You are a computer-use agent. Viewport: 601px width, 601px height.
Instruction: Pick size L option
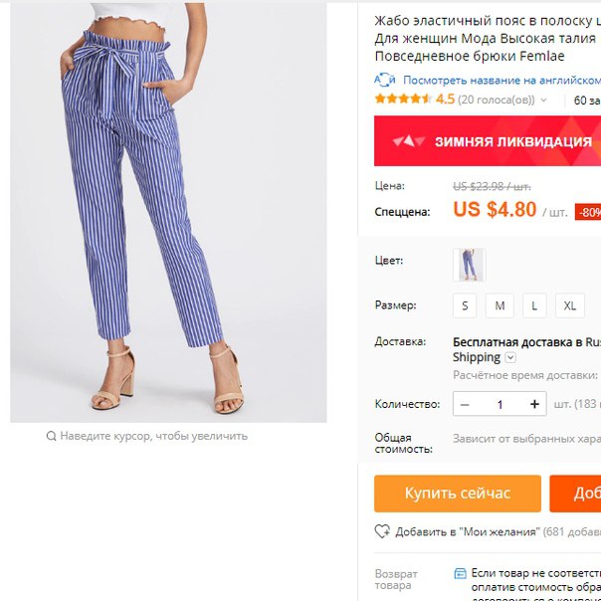pyautogui.click(x=534, y=305)
